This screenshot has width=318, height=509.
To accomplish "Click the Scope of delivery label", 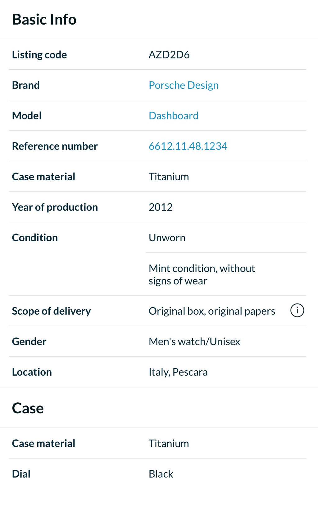I will pos(51,311).
